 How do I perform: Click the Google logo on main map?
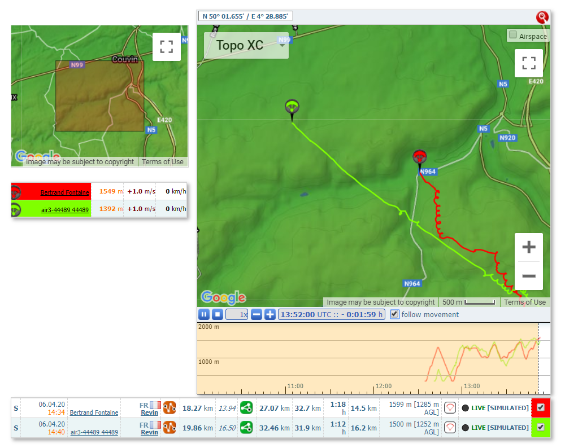tap(223, 297)
